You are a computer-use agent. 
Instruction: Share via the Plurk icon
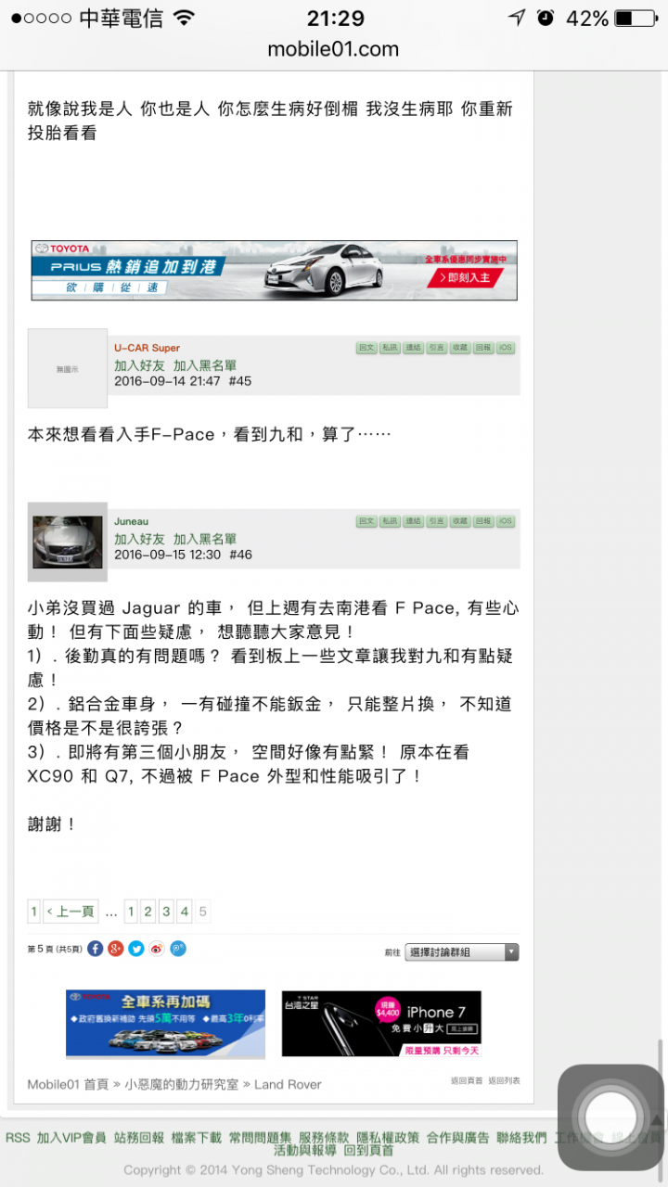tap(178, 949)
